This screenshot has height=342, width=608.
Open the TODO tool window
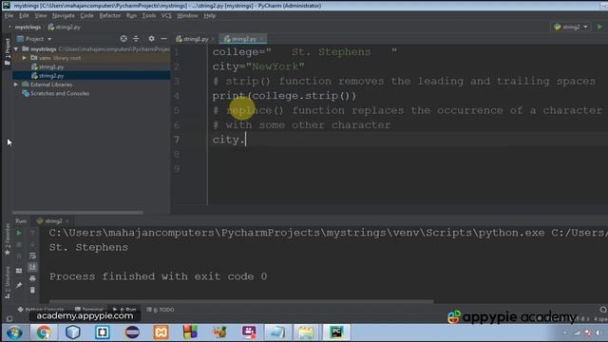(x=161, y=310)
